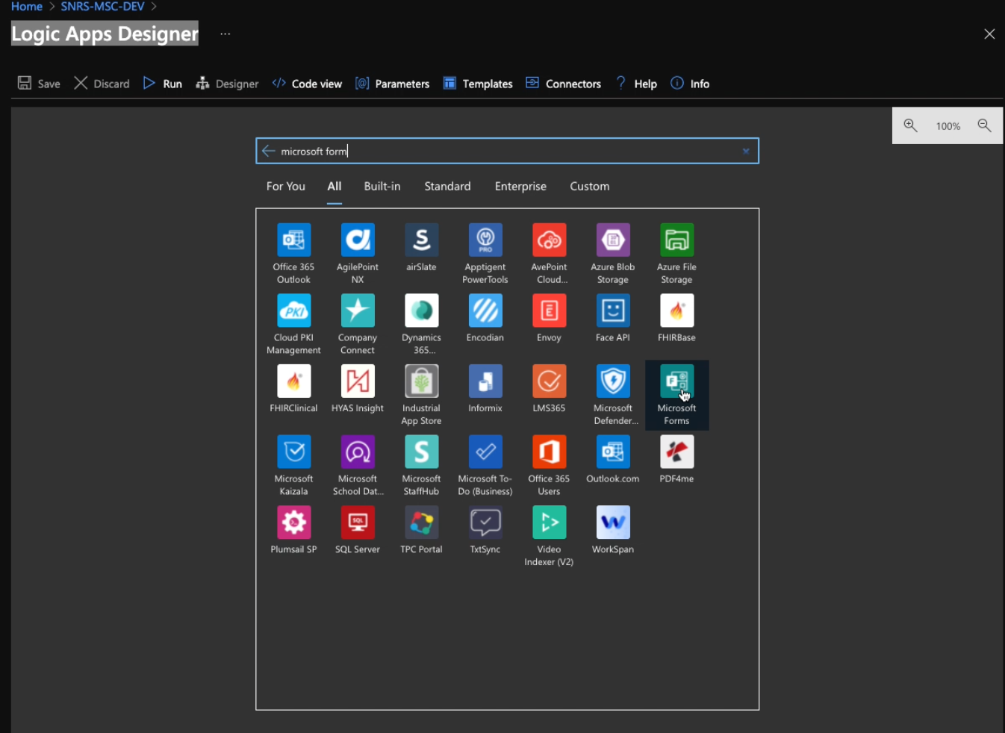
Task: Save the logic app
Action: point(38,83)
